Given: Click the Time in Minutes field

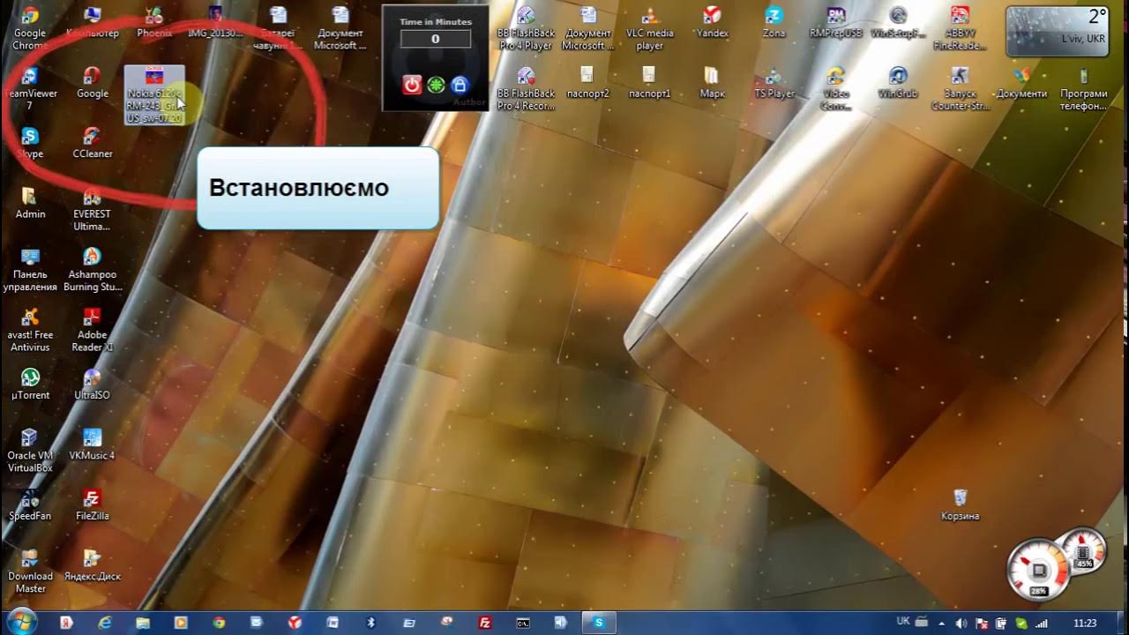Looking at the screenshot, I should coord(436,39).
